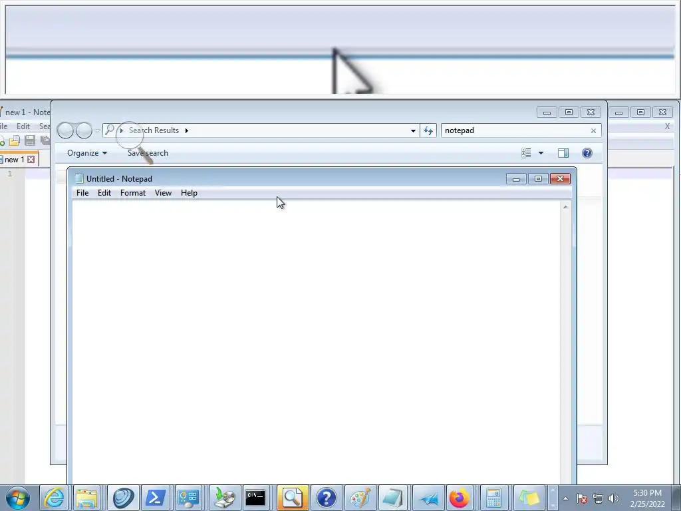Click the Refresh button next to address bar
681x511 pixels.
tap(428, 130)
